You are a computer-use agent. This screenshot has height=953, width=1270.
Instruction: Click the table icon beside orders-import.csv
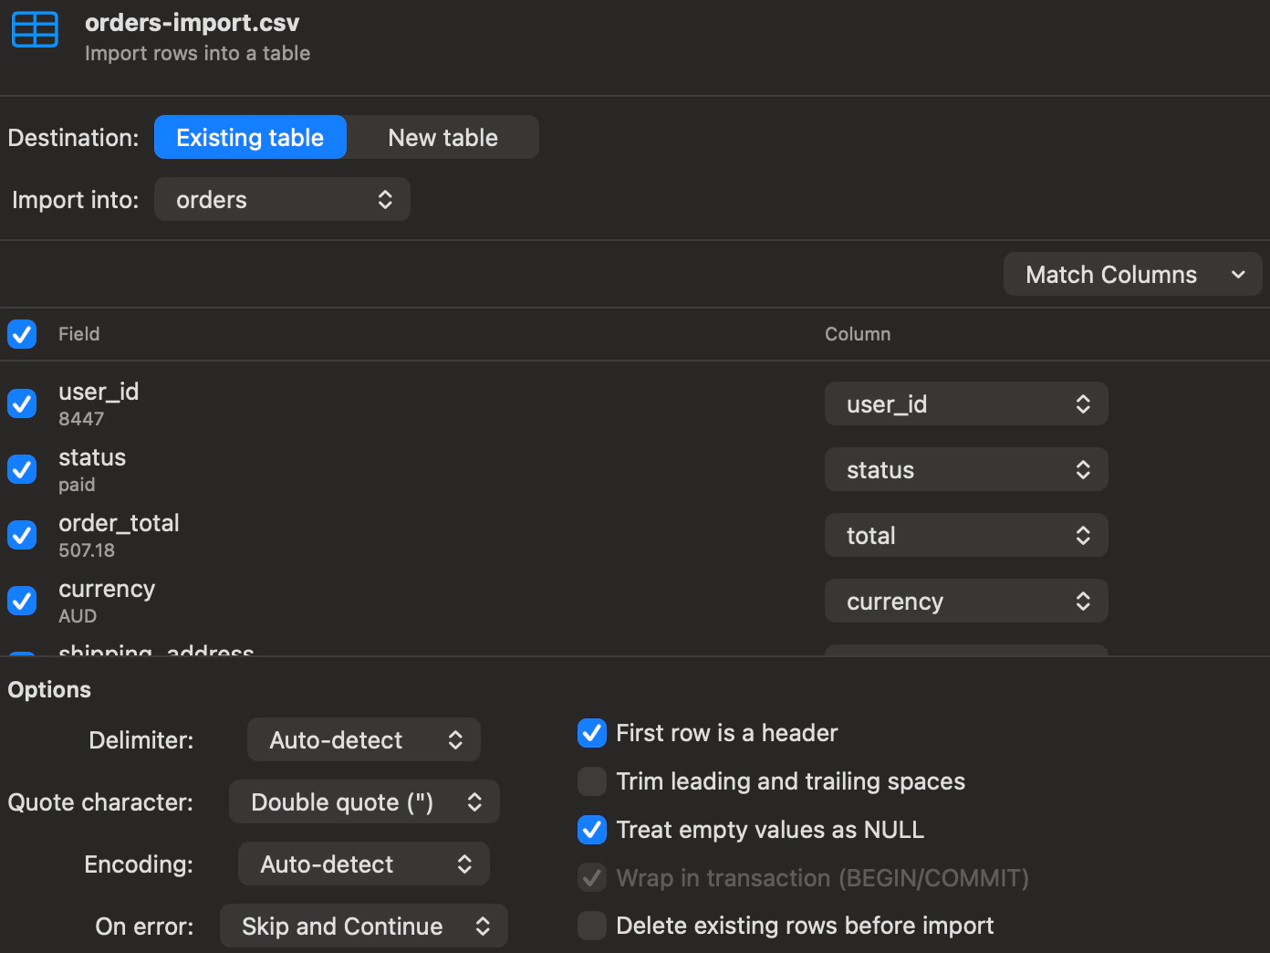pos(35,29)
